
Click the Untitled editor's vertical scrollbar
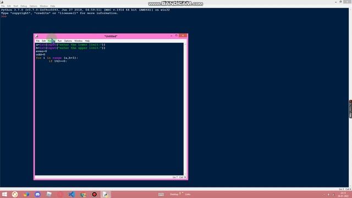(185, 109)
